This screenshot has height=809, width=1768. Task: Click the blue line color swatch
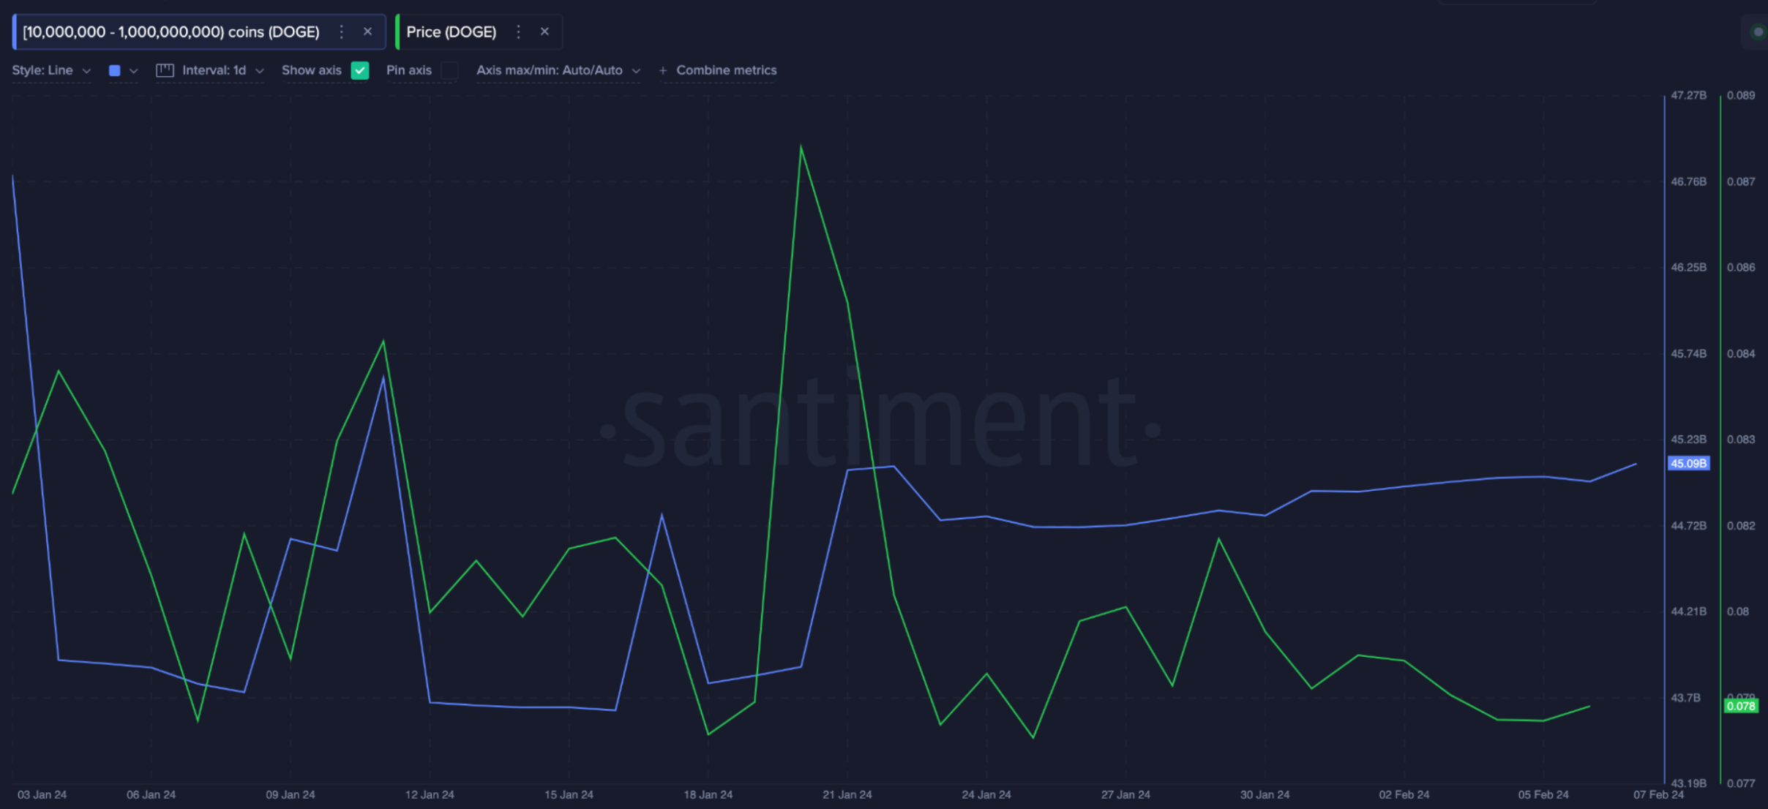click(114, 70)
